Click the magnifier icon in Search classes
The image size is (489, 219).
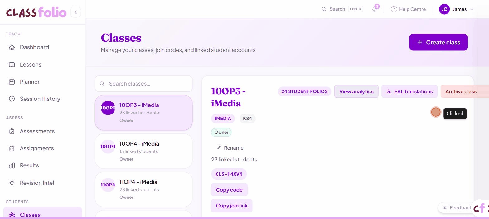pos(102,83)
